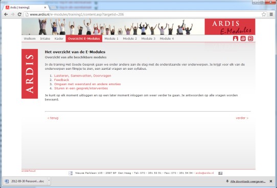Go to the Kader menu item
The image size is (277, 188).
click(59, 39)
